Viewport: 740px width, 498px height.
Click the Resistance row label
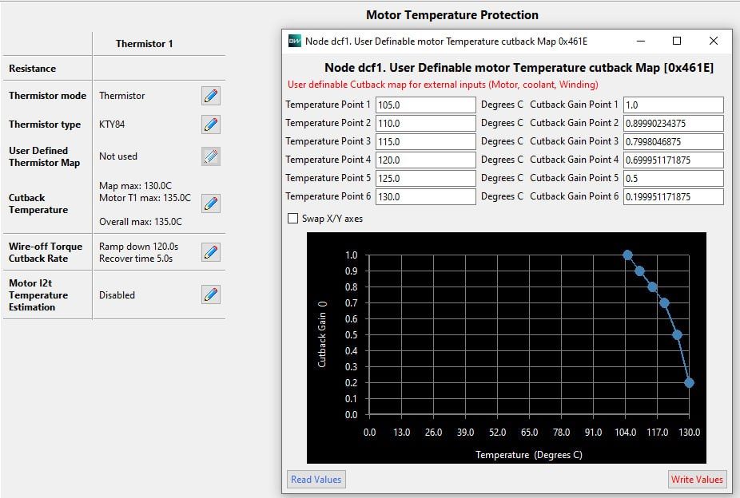point(32,69)
